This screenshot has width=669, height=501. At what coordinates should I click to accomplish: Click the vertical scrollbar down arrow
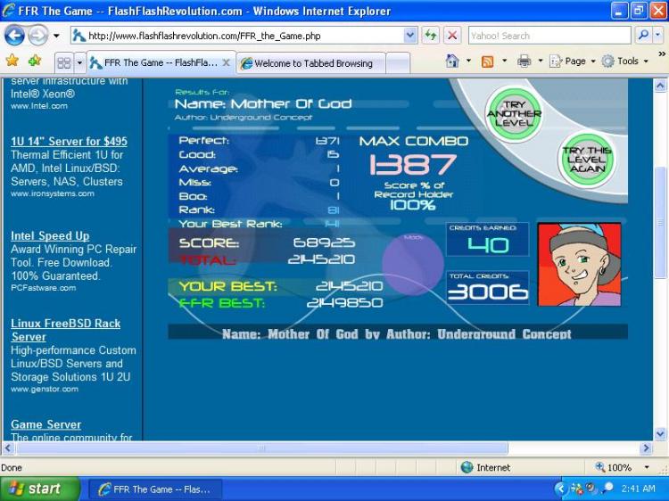[x=660, y=433]
